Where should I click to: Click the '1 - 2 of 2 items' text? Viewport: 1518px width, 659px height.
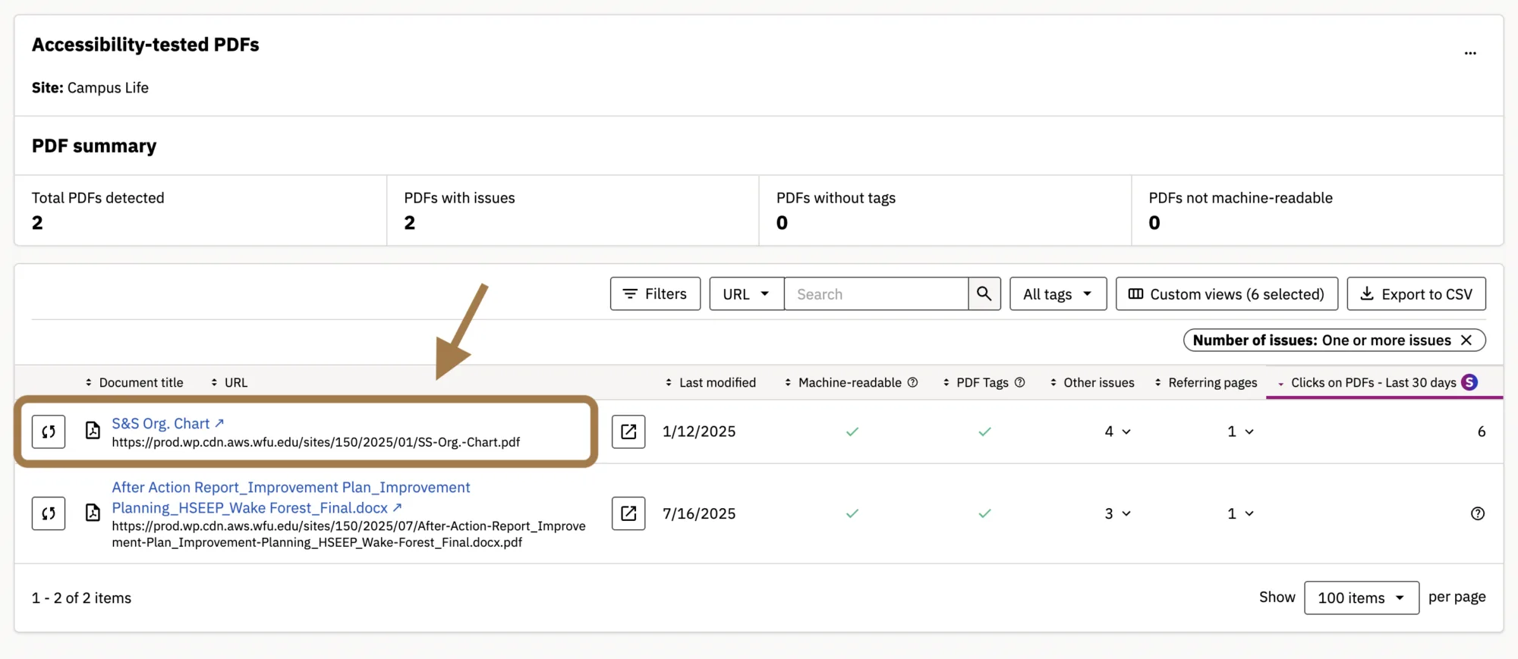point(81,598)
